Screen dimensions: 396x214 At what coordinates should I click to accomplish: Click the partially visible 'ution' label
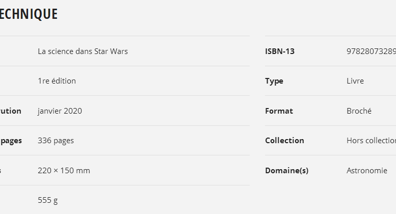[x=11, y=111]
